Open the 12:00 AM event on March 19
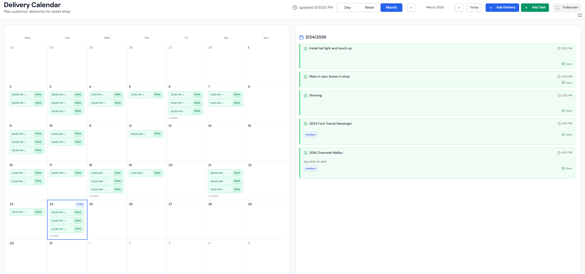Viewport: 585px width, 274px height. [x=146, y=173]
